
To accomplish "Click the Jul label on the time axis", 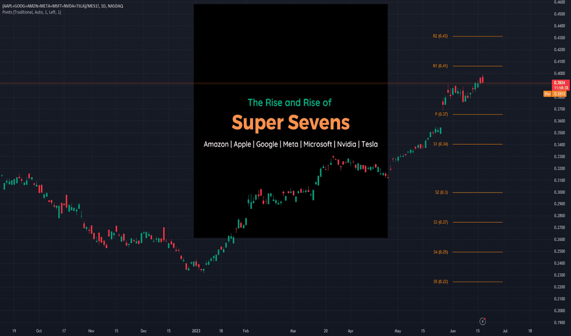I will coord(505,331).
